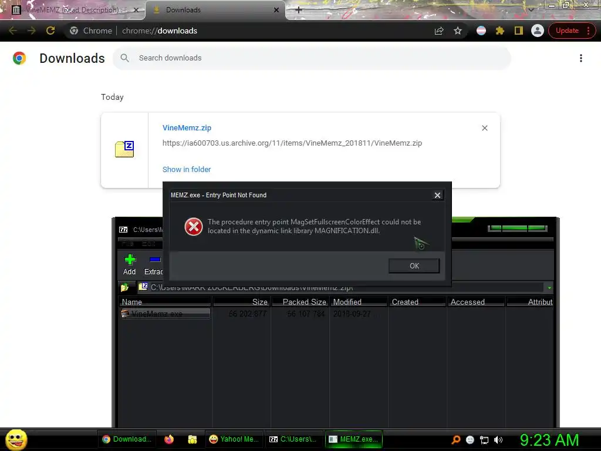Screen dimensions: 601x451
Task: Sort by Packed Size column
Action: (x=300, y=302)
